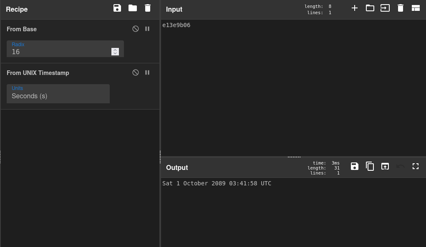Open folder as input

click(x=370, y=8)
